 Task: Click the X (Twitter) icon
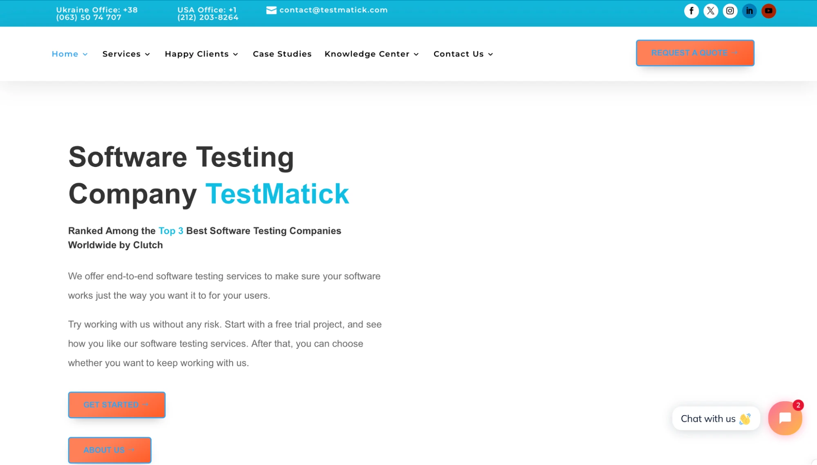[x=711, y=11]
